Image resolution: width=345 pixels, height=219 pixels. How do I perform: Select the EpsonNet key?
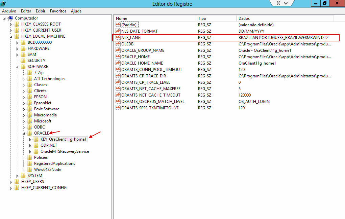pyautogui.click(x=43, y=103)
